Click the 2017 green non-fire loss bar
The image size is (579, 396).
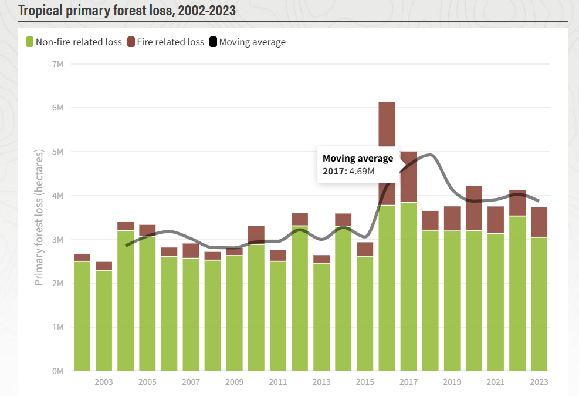coord(408,288)
